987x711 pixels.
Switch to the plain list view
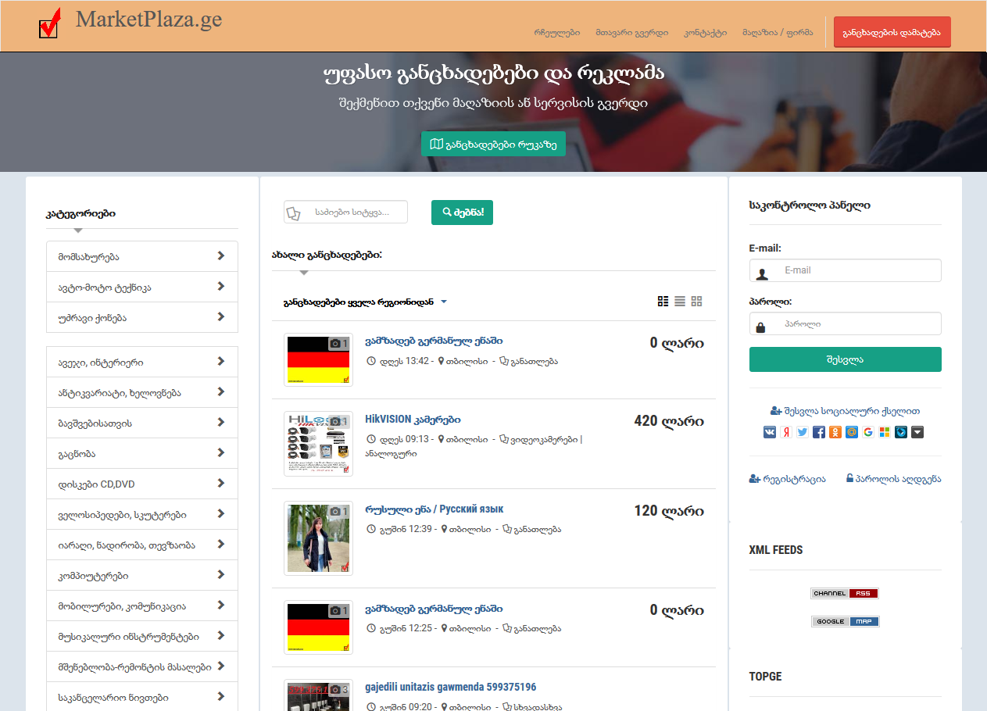(680, 302)
